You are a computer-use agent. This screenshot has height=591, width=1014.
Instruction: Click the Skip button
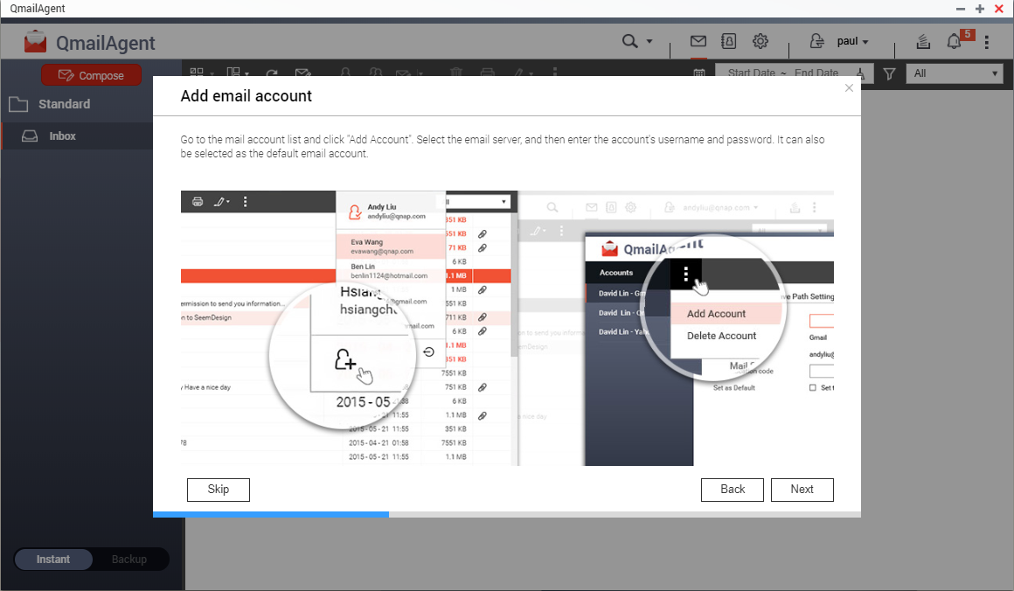pyautogui.click(x=219, y=490)
